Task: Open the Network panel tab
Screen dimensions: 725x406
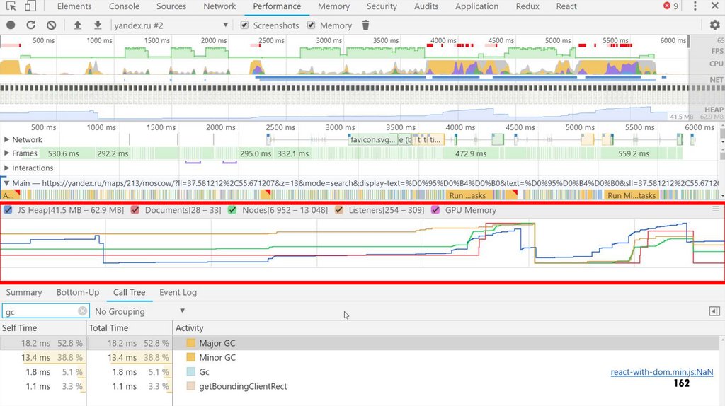Action: (x=219, y=6)
